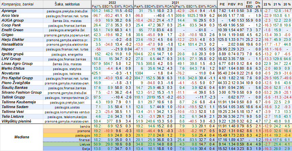This screenshot has width=292, height=151.
Task: Click Novaturas Paj4% value 1384
Action: click(139, 73)
